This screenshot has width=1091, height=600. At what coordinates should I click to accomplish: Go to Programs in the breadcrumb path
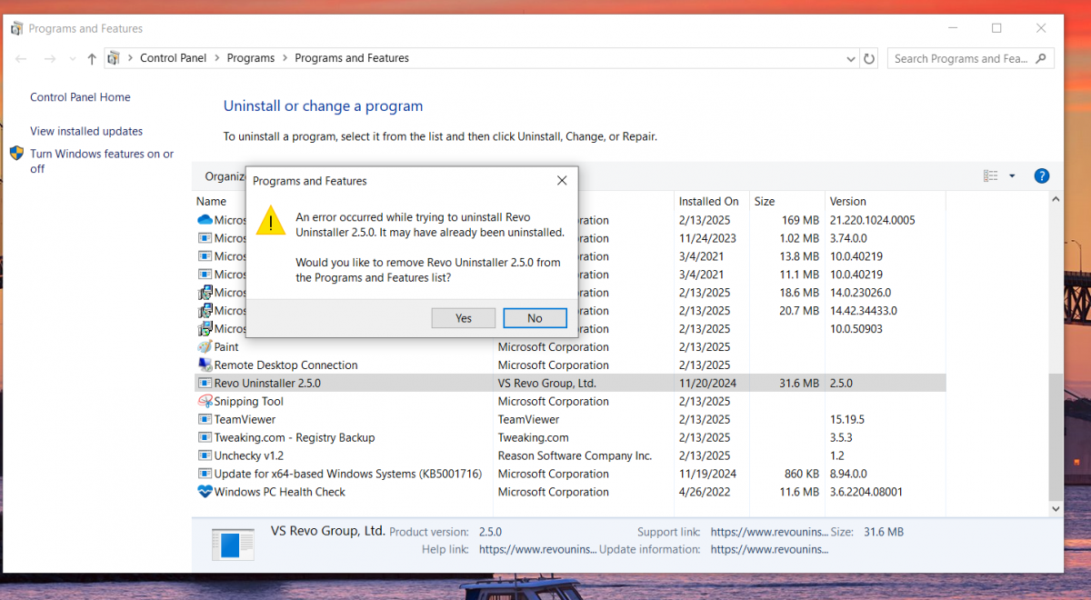[251, 58]
